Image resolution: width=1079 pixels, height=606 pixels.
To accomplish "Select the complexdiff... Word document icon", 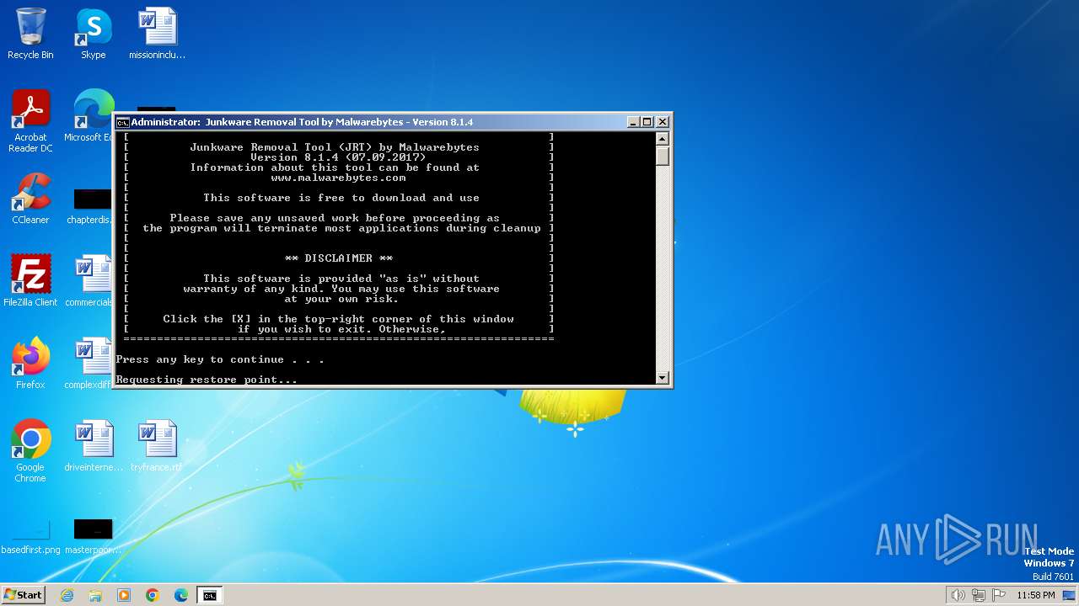I will point(89,364).
